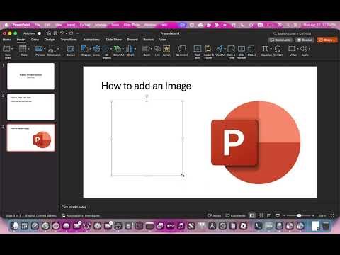
Task: Expand the Audio dropdown arrow
Action: click(310, 49)
